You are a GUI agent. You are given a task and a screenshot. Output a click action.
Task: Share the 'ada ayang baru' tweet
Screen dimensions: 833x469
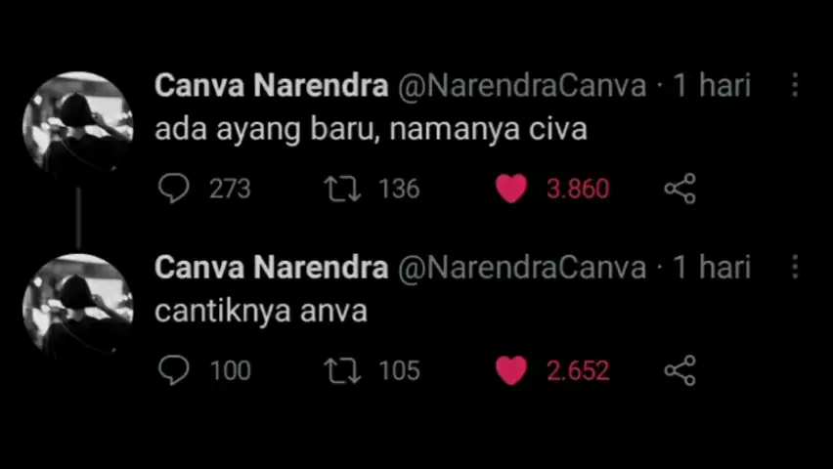pyautogui.click(x=680, y=188)
